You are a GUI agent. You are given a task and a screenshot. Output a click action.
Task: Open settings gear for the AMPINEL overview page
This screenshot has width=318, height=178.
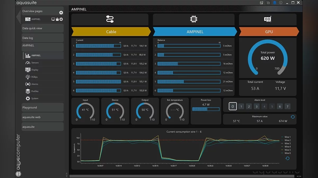[x=61, y=19]
